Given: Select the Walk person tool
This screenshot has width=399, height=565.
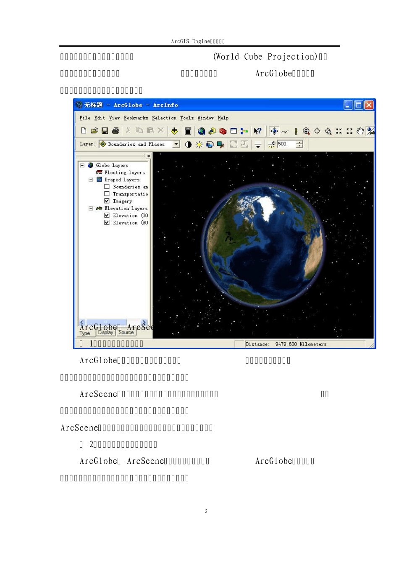Looking at the screenshot, I should click(x=296, y=131).
